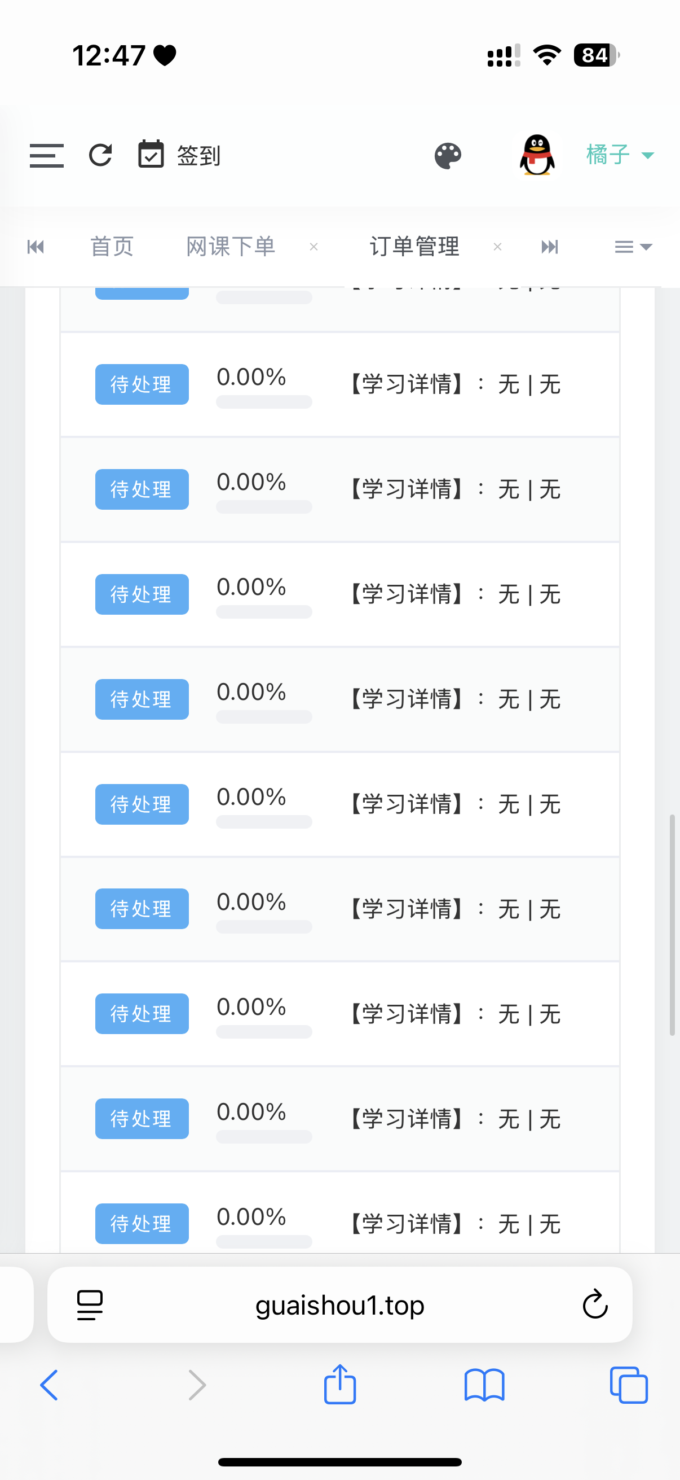680x1480 pixels.
Task: Close the 订单管理 tab
Action: (x=497, y=247)
